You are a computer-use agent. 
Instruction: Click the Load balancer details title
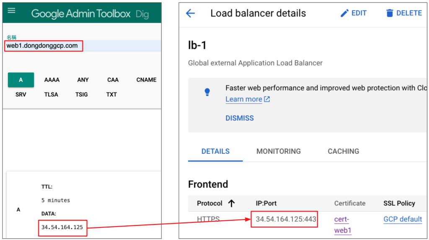[x=258, y=13]
